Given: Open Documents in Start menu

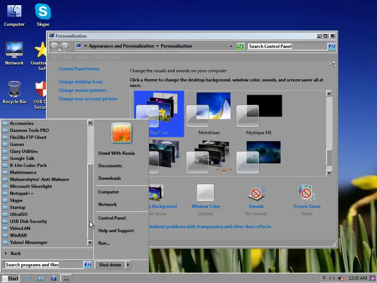Looking at the screenshot, I should click(110, 166).
